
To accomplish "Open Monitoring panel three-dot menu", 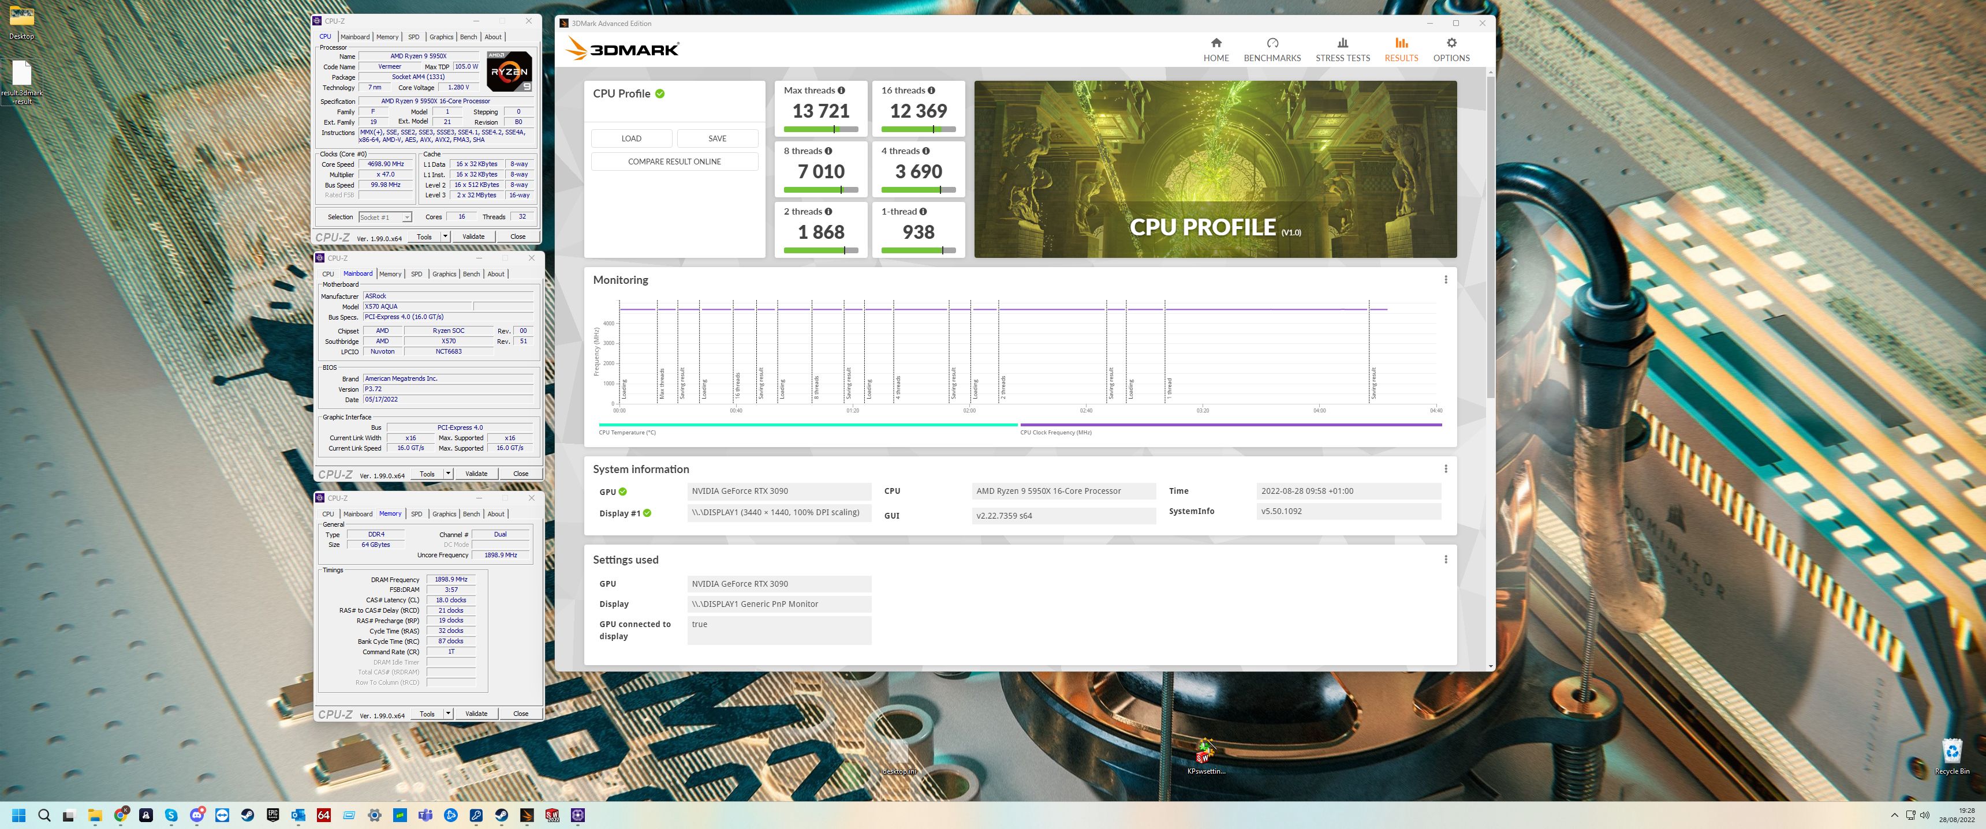I will [1446, 280].
